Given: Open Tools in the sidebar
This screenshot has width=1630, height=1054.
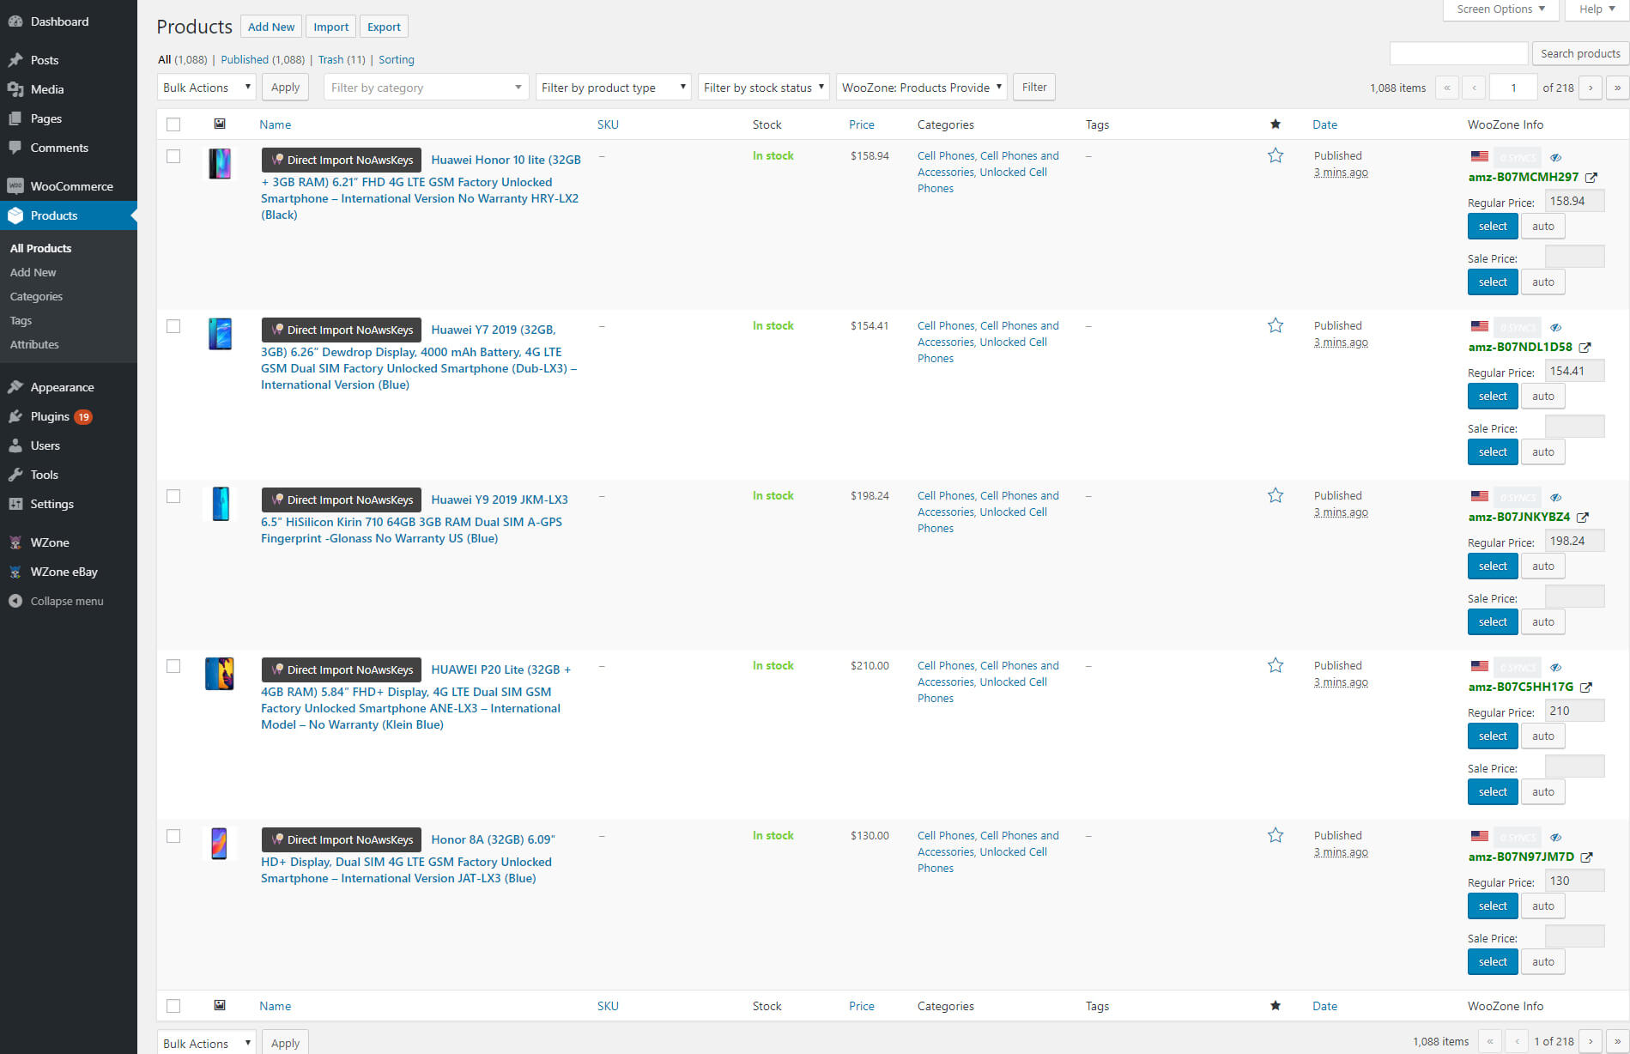Looking at the screenshot, I should (44, 475).
